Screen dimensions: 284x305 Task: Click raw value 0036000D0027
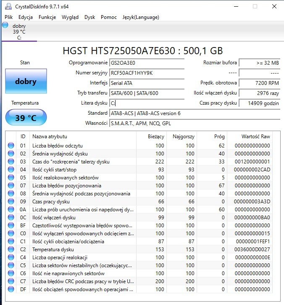[x=252, y=250]
